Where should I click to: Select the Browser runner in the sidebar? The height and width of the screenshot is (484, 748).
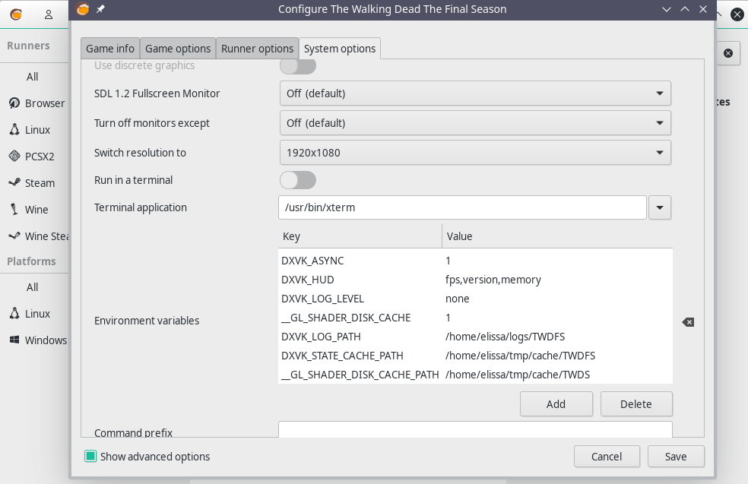[36, 103]
